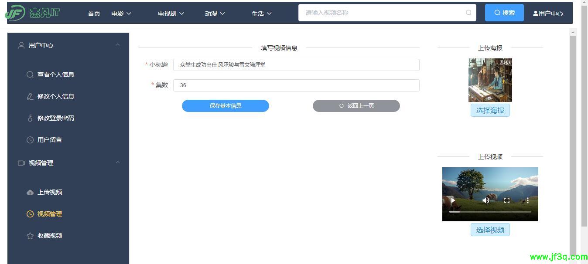Open 用户中心 at top right corner
The image size is (588, 264).
(548, 13)
